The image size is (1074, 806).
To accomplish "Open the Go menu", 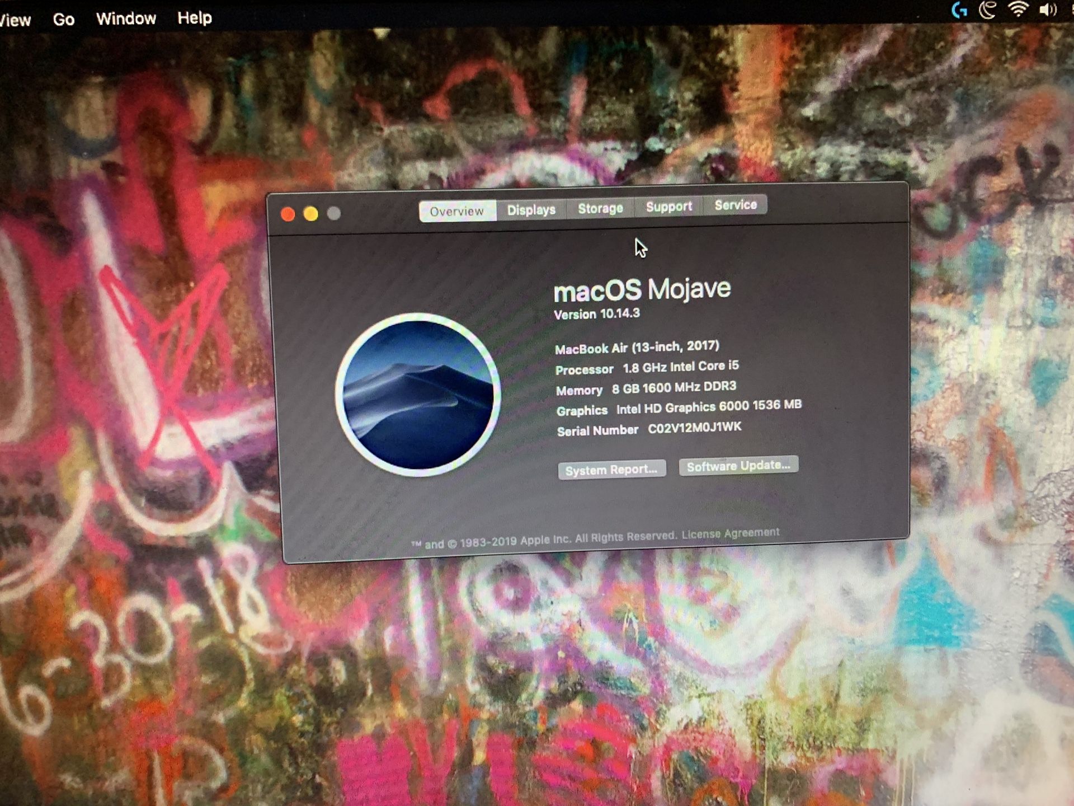I will pos(63,20).
